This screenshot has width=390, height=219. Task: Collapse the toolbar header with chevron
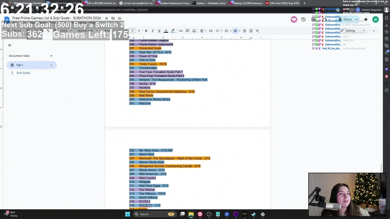pyautogui.click(x=374, y=31)
